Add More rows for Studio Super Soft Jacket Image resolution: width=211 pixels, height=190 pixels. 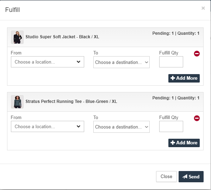point(184,78)
